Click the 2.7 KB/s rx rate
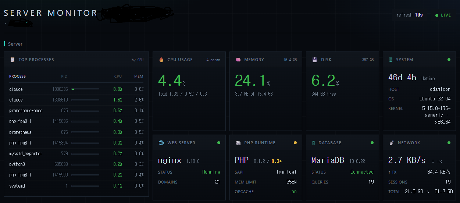Screen dimensions: 460x203 pyautogui.click(x=407, y=160)
